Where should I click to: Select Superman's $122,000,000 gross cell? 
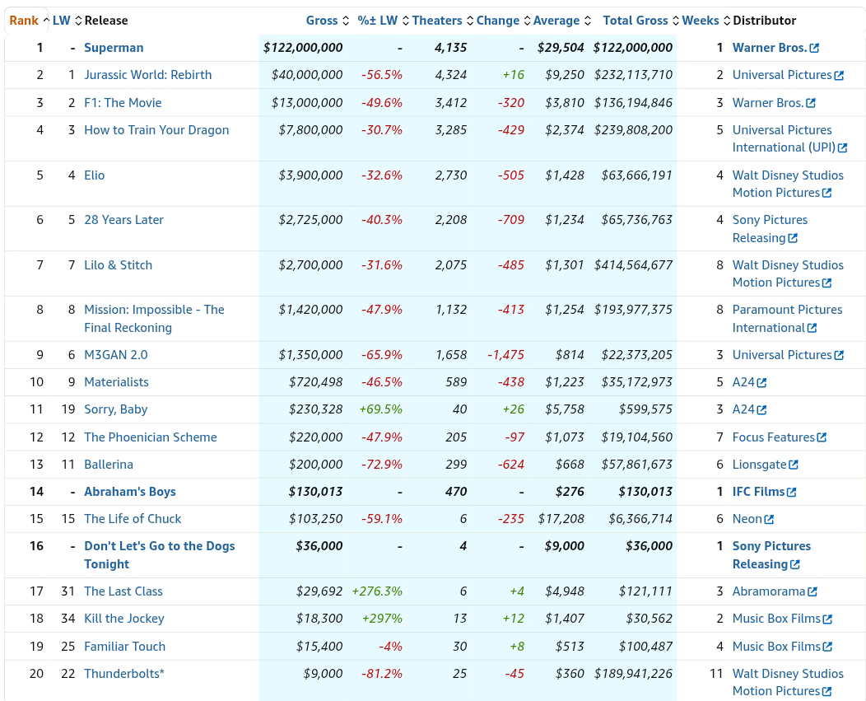(x=303, y=48)
